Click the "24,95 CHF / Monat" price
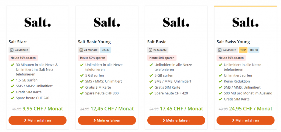The height and width of the screenshot is (132, 281). click(251, 109)
